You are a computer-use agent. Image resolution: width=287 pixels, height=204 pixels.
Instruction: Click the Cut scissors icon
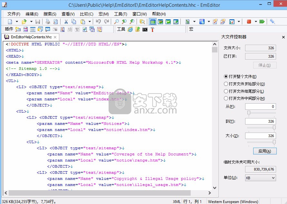point(66,22)
